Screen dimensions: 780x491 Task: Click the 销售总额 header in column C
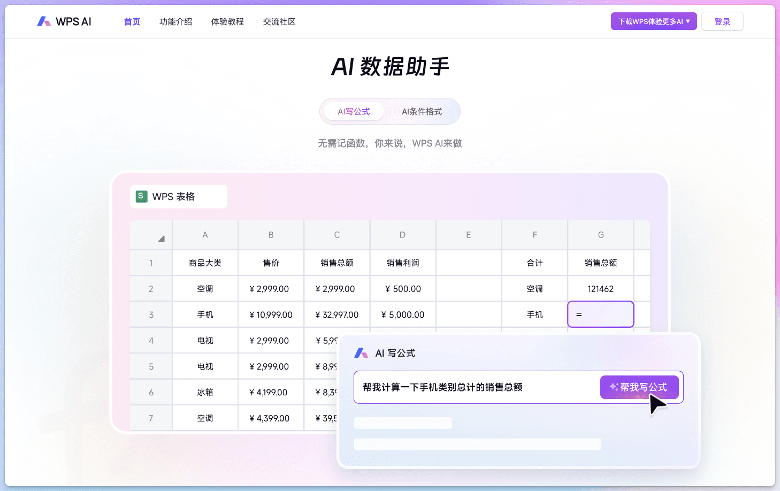337,263
